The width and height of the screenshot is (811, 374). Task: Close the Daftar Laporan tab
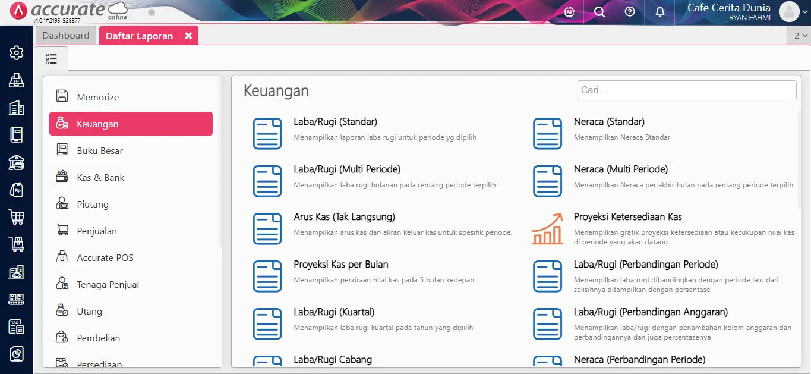[189, 35]
